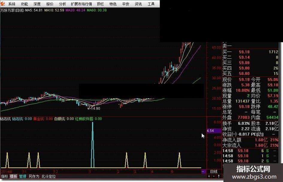The height and width of the screenshot is (182, 283).
Task: Click the purple 4.54 value marker
Action: pyautogui.click(x=214, y=131)
